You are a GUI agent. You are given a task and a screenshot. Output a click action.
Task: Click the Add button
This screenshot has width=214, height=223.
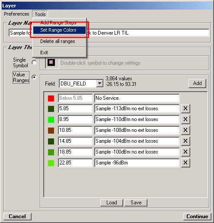point(197,83)
